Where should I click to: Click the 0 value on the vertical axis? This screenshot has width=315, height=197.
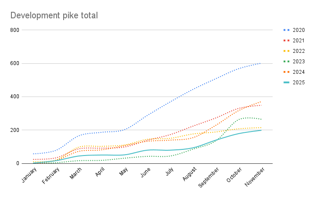pos(18,163)
